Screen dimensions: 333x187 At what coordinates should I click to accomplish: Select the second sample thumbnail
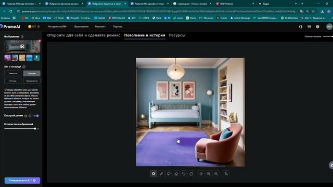point(15,58)
